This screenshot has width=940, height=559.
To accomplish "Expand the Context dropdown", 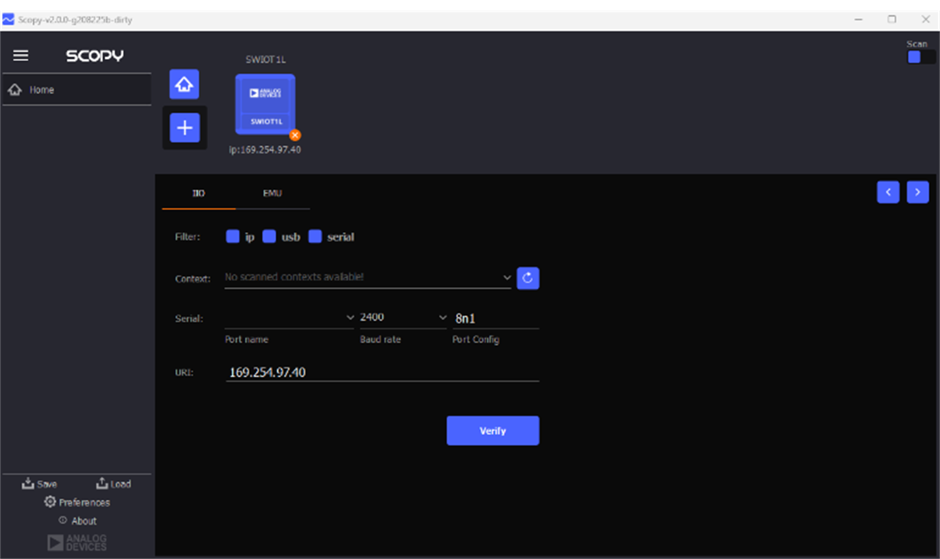I will pyautogui.click(x=368, y=277).
